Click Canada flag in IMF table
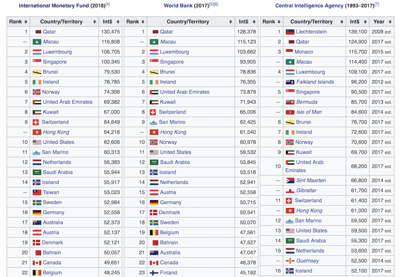Screen dimensions: 400x277 click(37, 262)
